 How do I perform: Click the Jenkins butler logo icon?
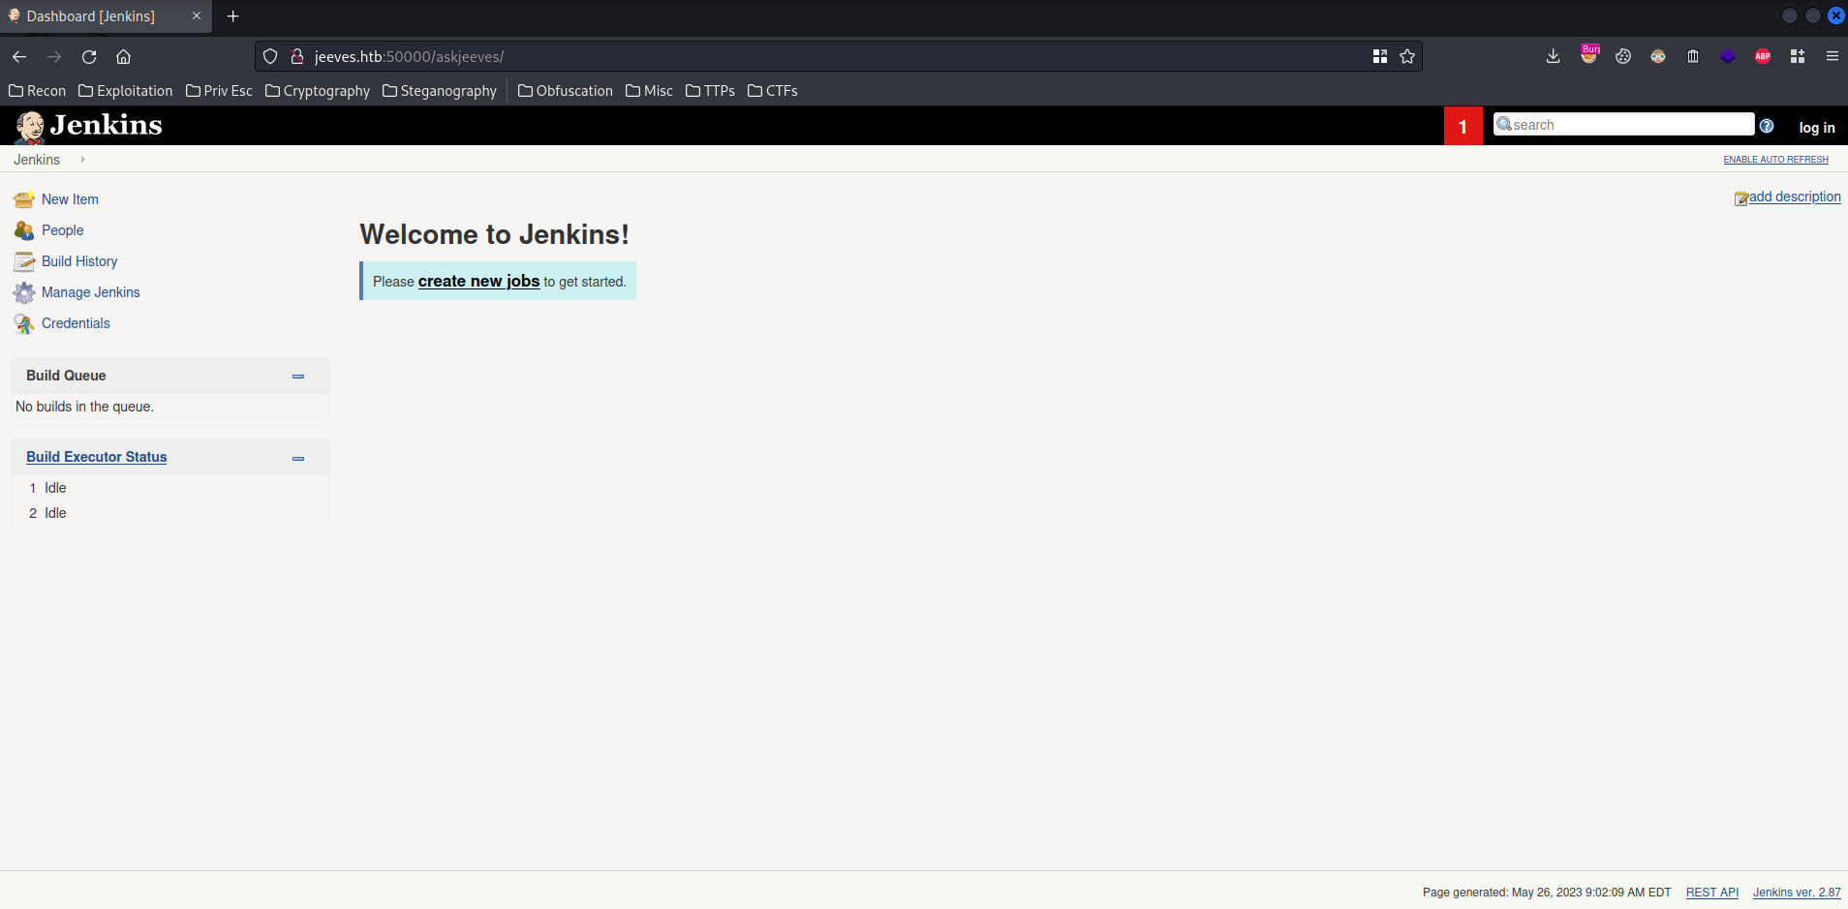click(30, 127)
